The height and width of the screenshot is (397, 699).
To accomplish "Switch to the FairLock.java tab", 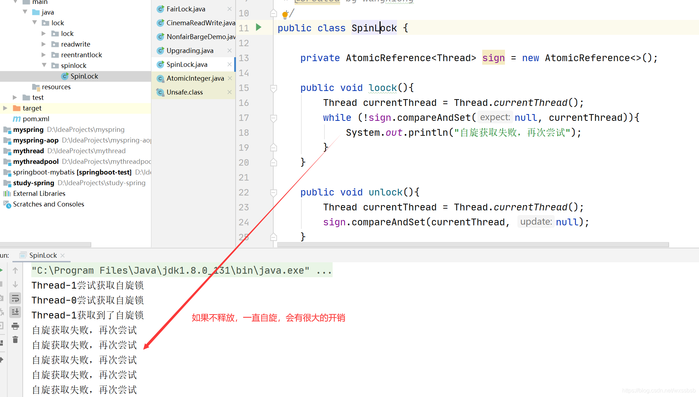I will [186, 9].
